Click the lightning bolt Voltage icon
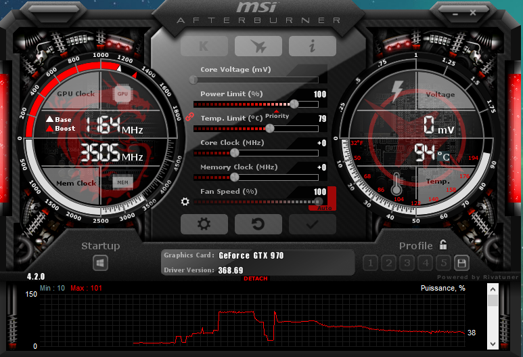This screenshot has width=523, height=357. (x=396, y=91)
